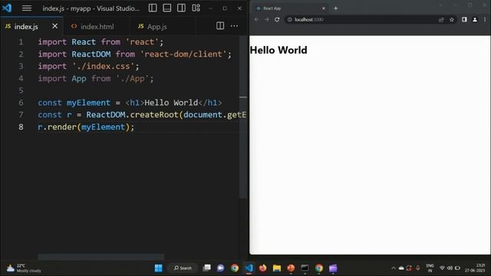Toggle the secondary side bar in VS Code

tap(181, 8)
